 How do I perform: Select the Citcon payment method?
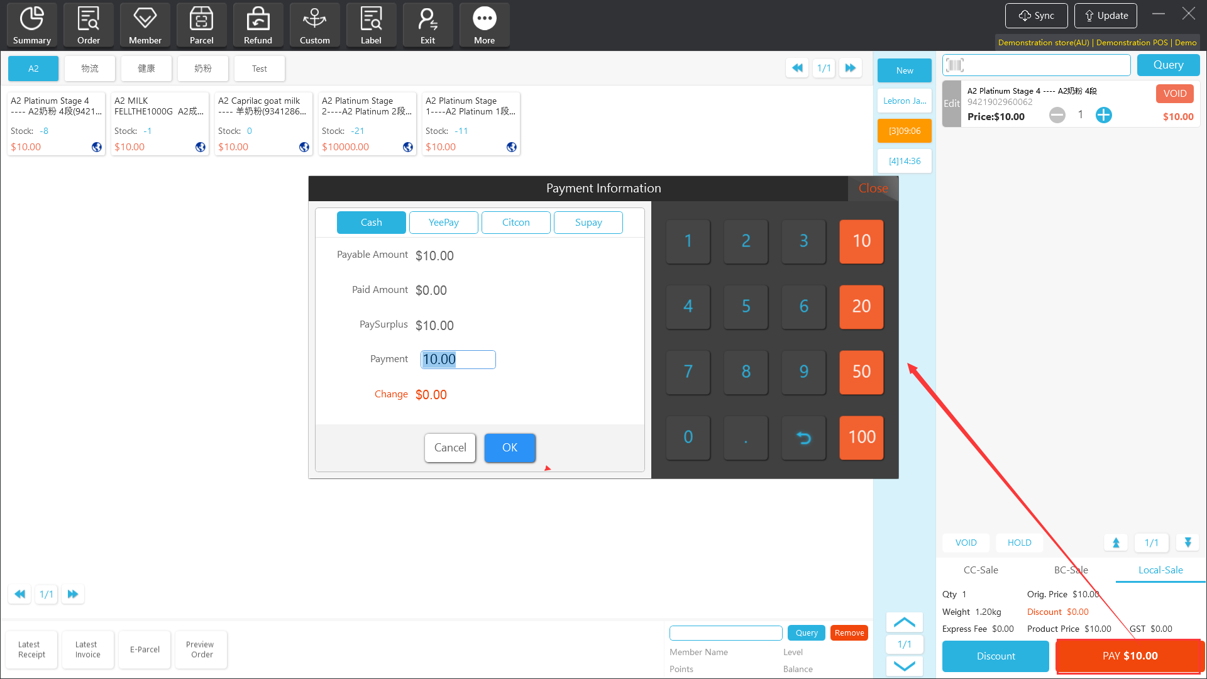[515, 223]
